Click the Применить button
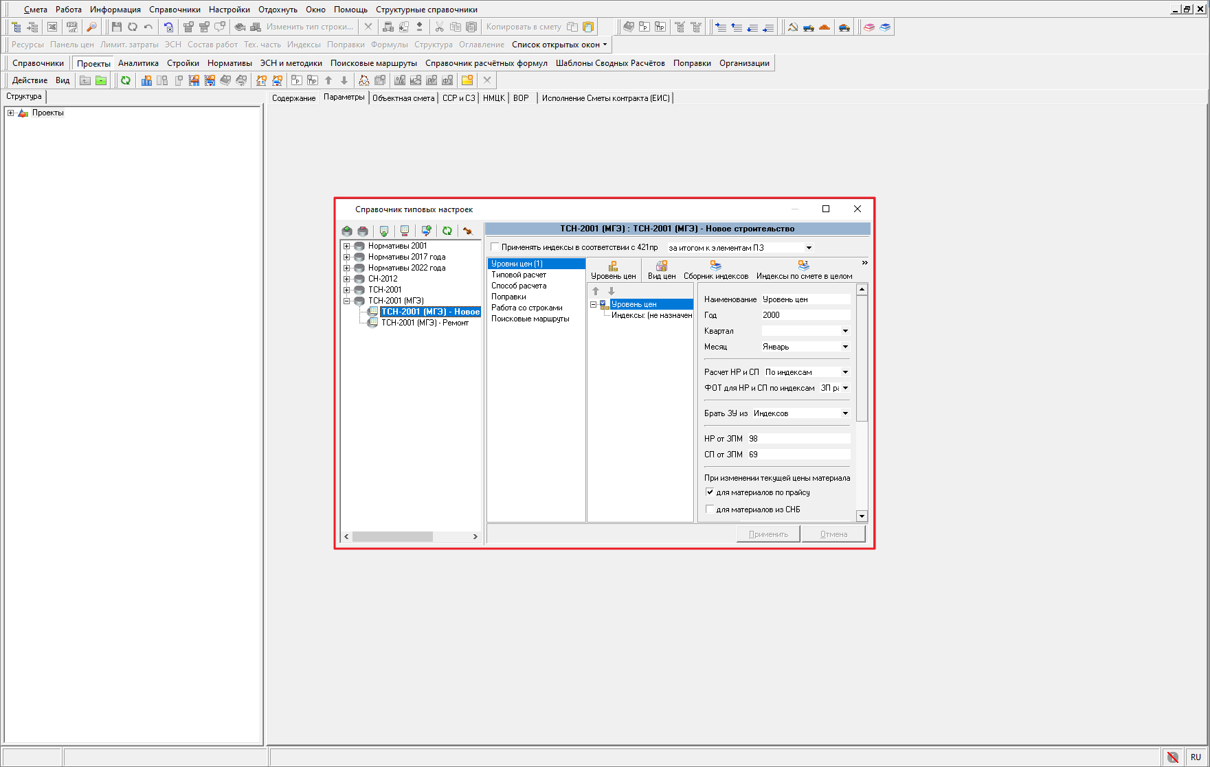Image resolution: width=1210 pixels, height=767 pixels. [x=768, y=534]
